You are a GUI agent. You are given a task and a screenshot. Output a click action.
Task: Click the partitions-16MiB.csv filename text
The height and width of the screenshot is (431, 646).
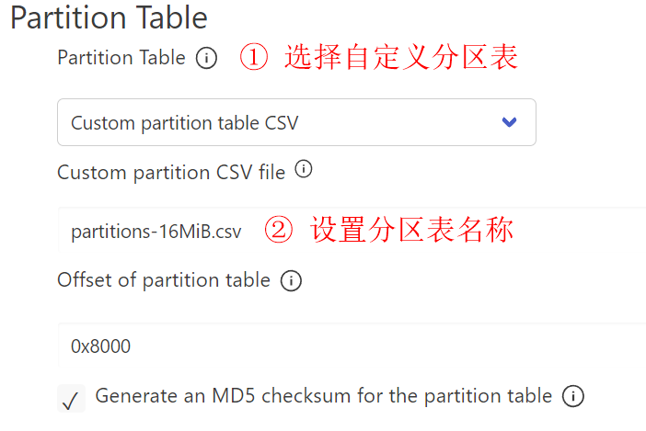pos(156,233)
